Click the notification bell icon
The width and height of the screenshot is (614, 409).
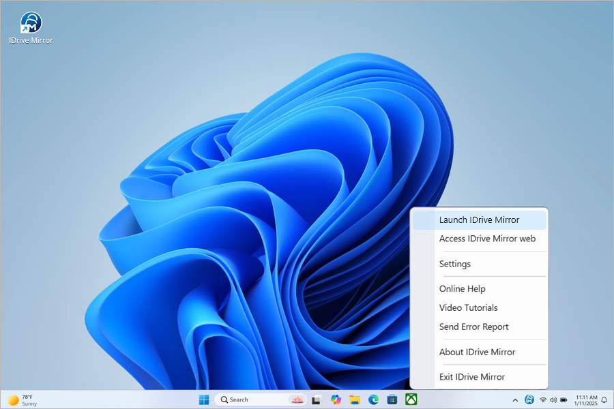[604, 400]
